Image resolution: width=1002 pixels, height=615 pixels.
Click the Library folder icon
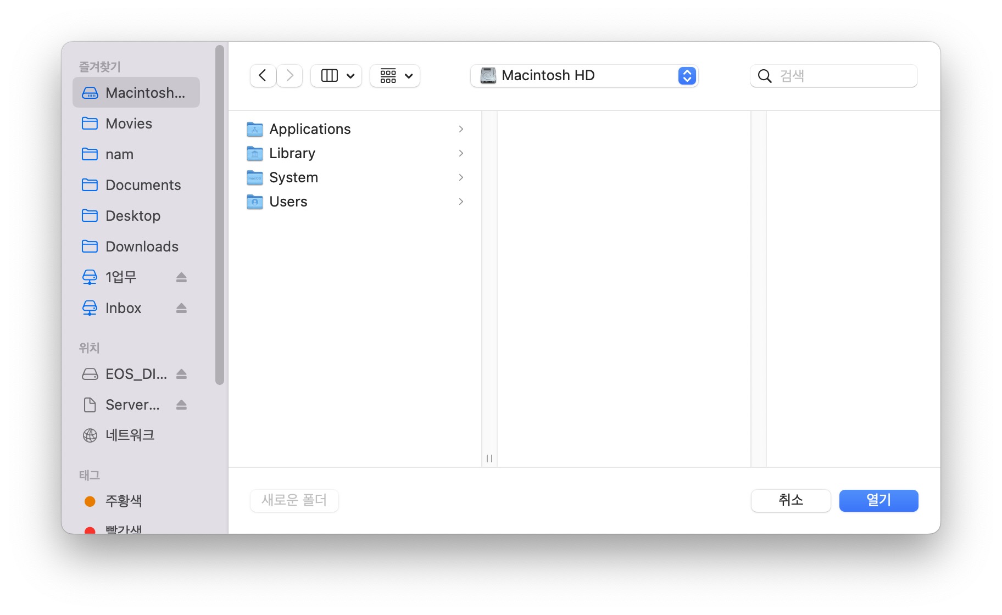pyautogui.click(x=255, y=153)
